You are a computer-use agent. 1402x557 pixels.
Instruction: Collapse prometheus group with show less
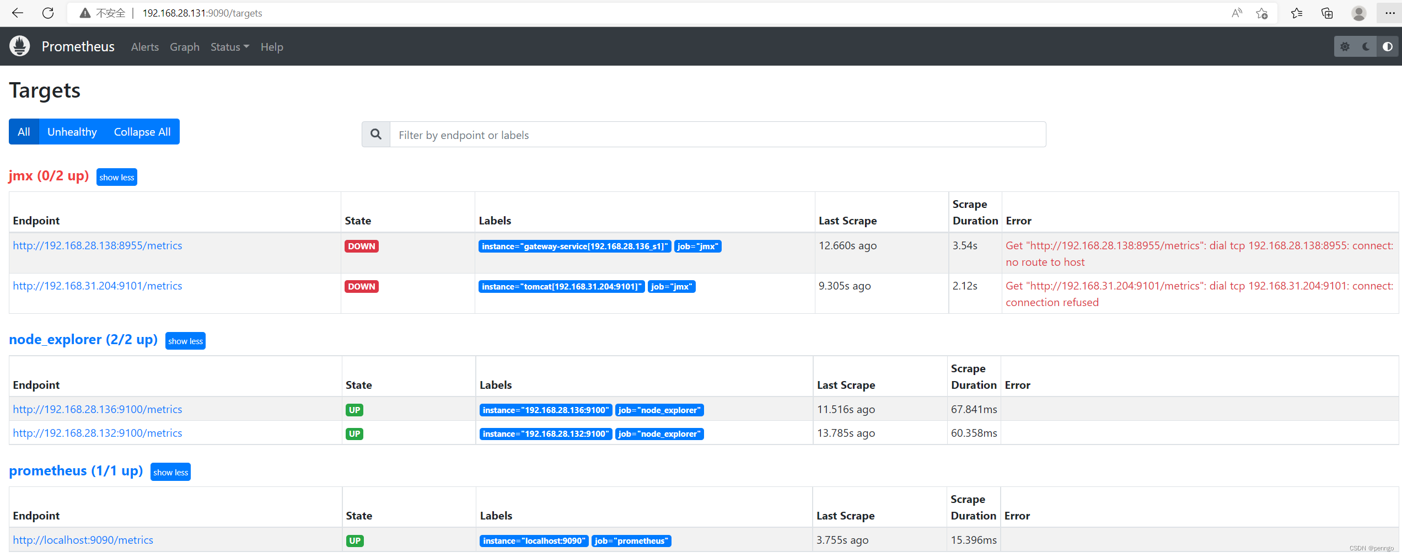[170, 473]
